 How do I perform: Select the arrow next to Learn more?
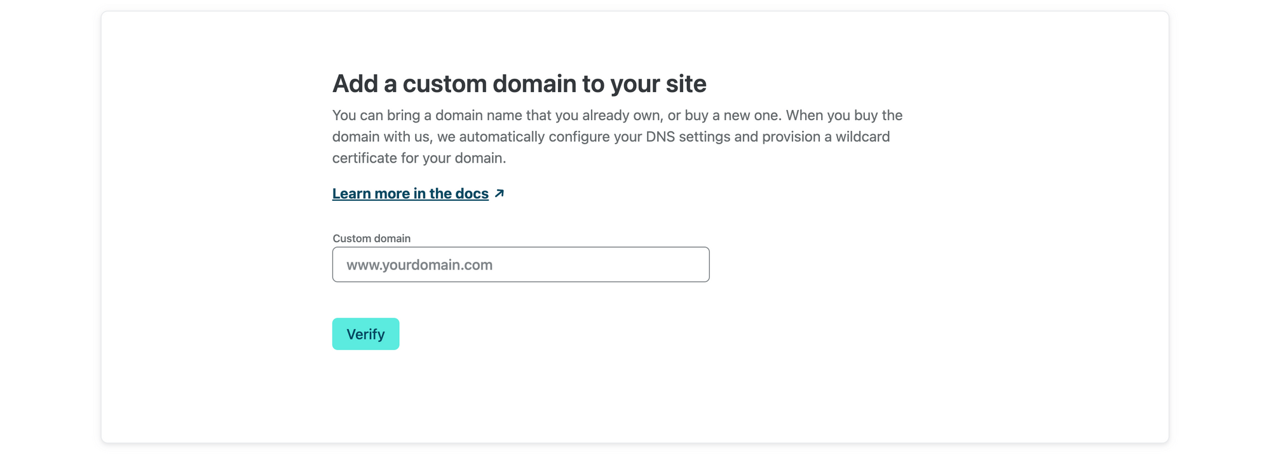(x=500, y=193)
